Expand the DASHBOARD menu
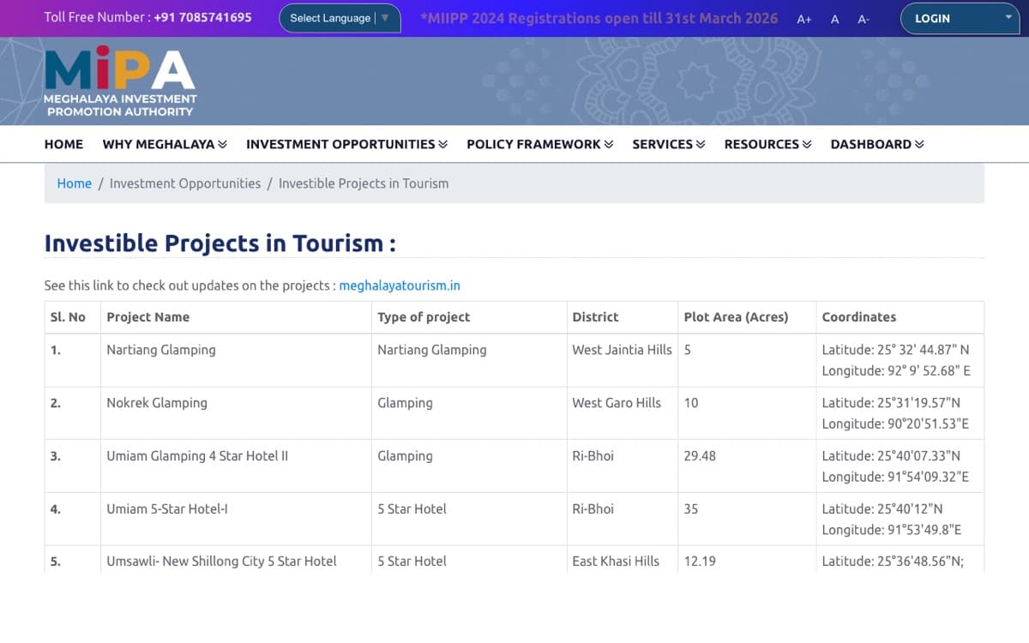Viewport: 1029px width, 643px height. point(877,144)
